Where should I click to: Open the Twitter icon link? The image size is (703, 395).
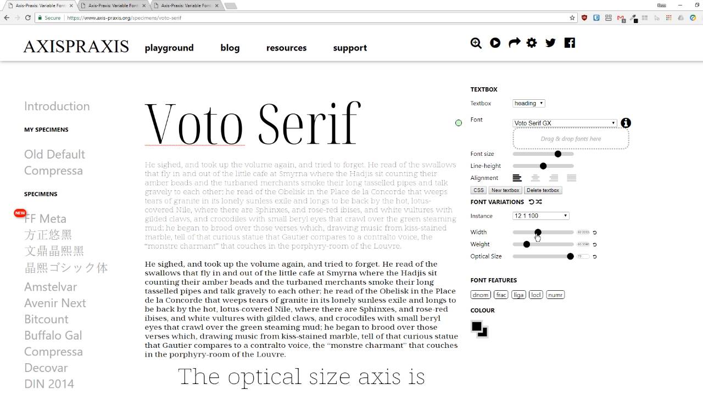(551, 43)
